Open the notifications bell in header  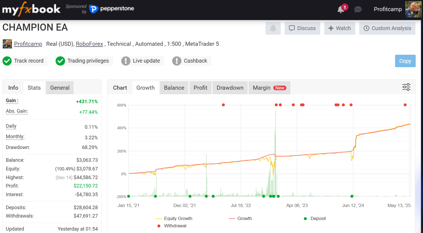point(341,9)
